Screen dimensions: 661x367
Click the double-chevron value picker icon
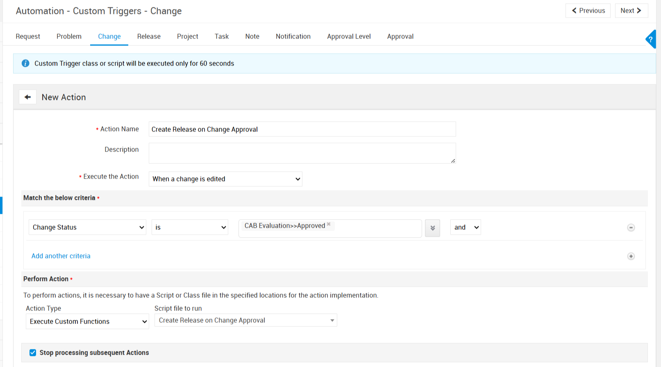[432, 228]
